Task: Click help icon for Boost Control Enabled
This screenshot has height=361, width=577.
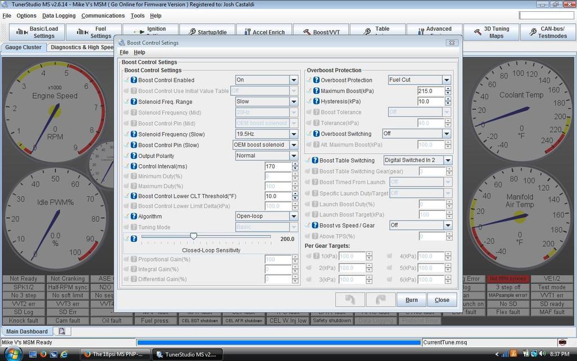Action: (134, 80)
